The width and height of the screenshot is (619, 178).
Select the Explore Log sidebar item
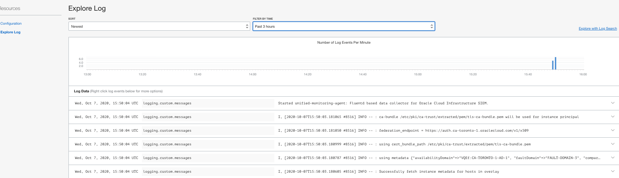point(10,32)
